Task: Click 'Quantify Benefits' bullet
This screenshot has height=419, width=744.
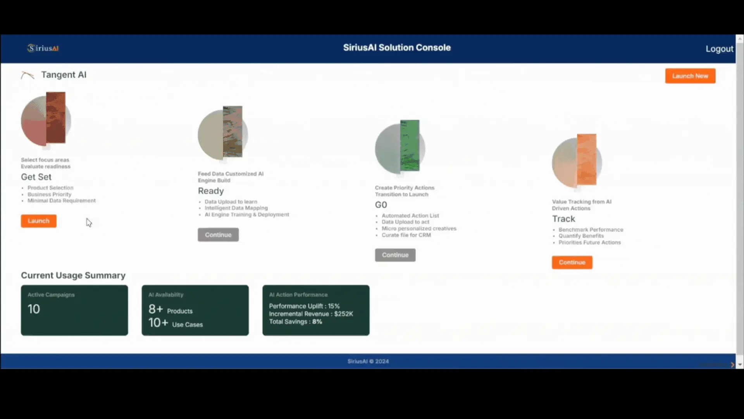Action: click(x=581, y=236)
